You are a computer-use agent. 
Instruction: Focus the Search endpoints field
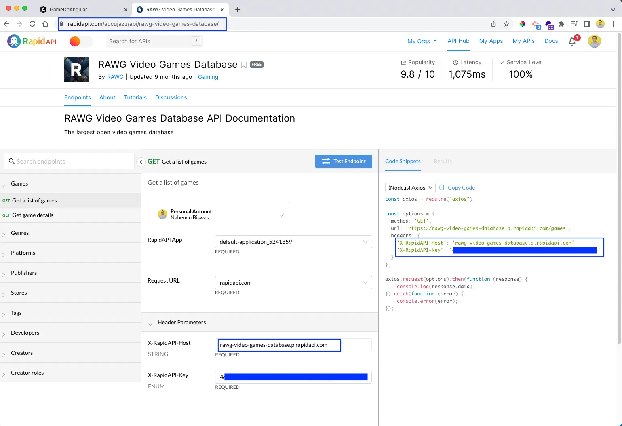69,161
